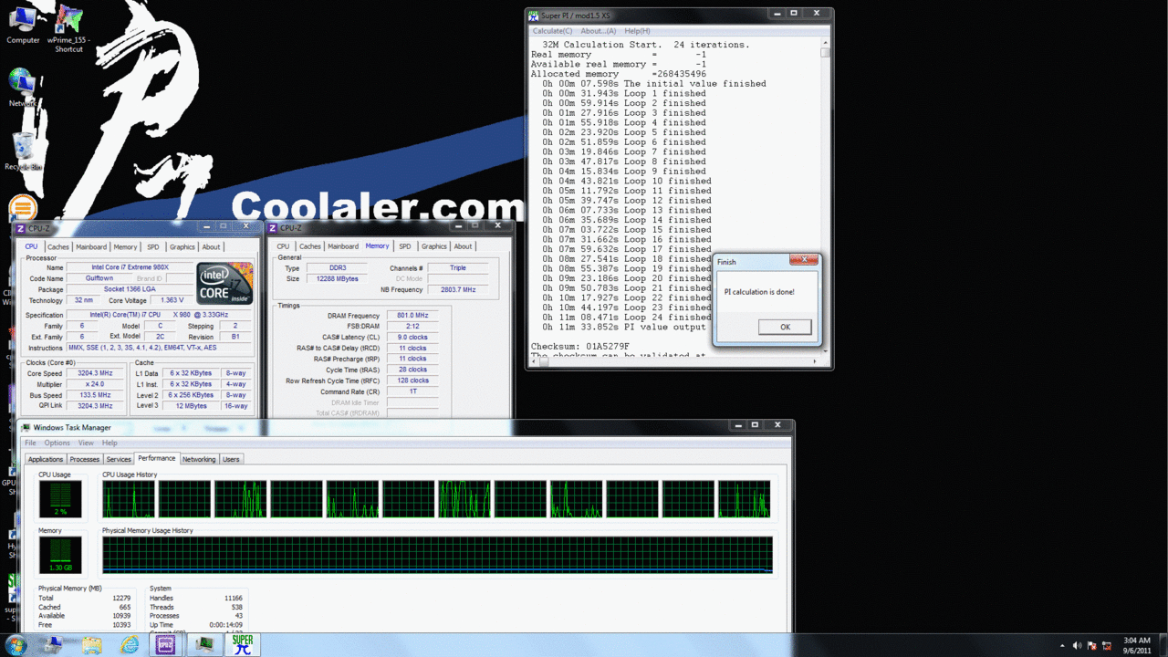Switch to CPU-Z via its taskbar icon
This screenshot has height=657, width=1168.
click(167, 645)
